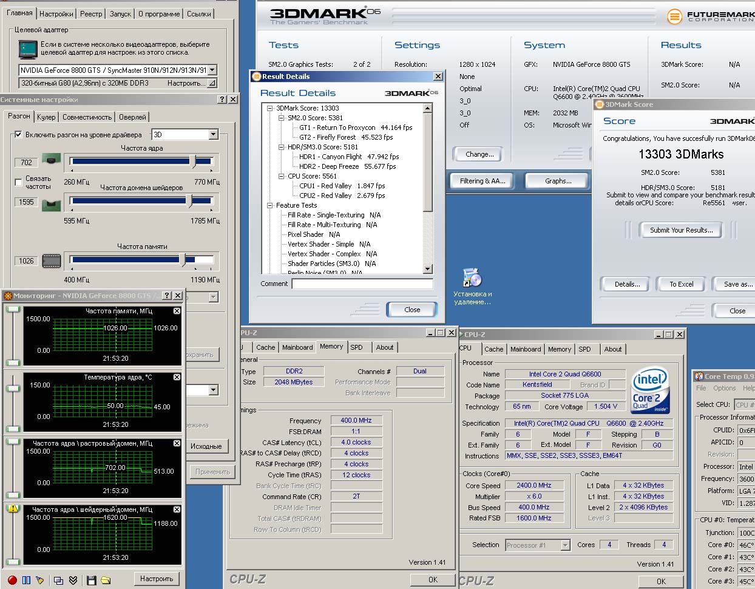Screen dimensions: 755x589
Task: Enable the Связать частоты checkbox
Action: (18, 182)
